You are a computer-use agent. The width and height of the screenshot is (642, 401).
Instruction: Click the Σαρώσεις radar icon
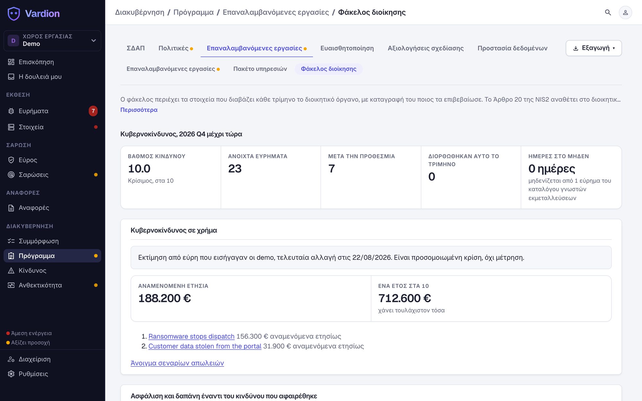pyautogui.click(x=11, y=175)
